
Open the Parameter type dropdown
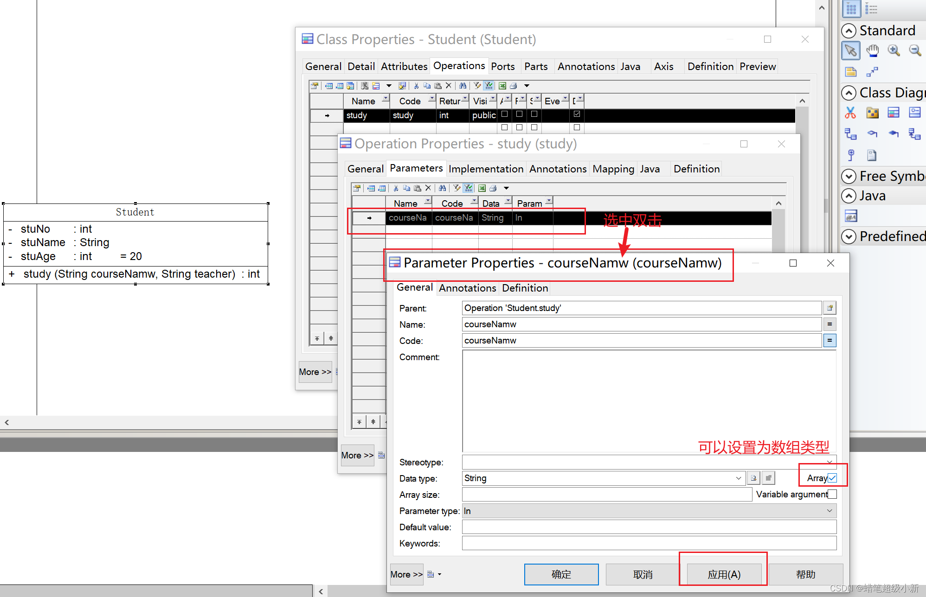(x=830, y=510)
